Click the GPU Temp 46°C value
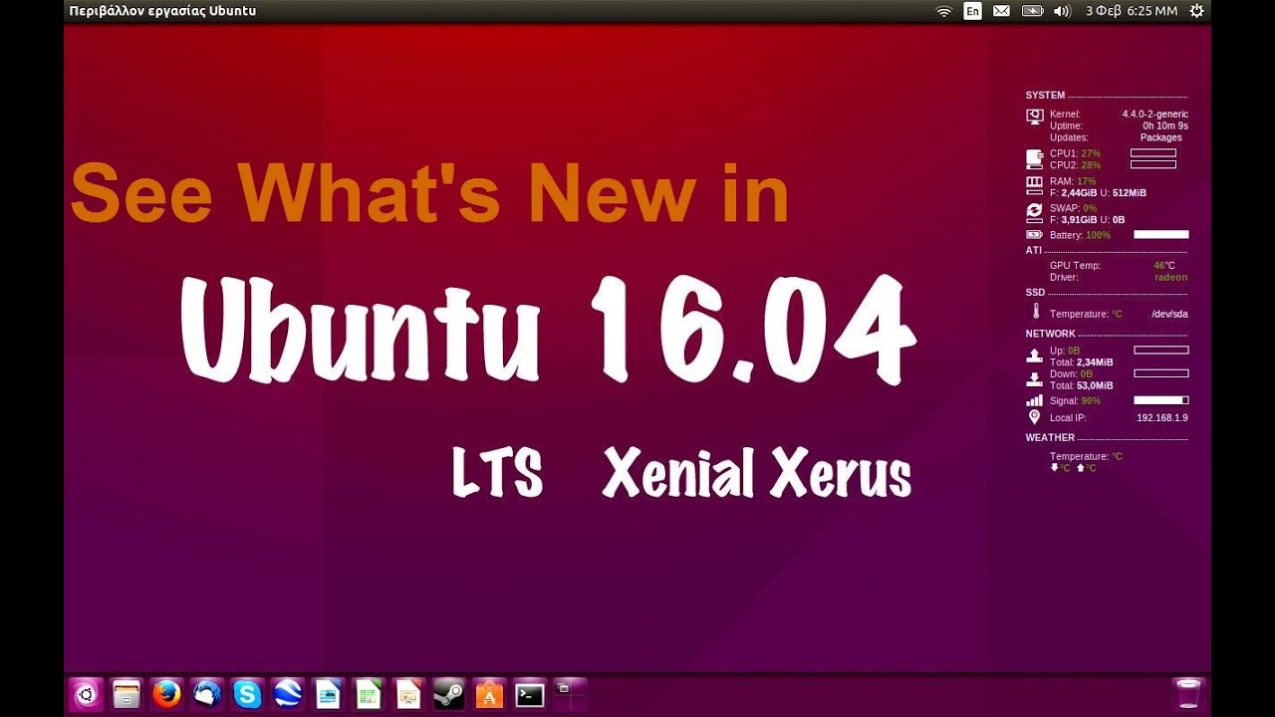Image resolution: width=1275 pixels, height=717 pixels. click(1164, 266)
